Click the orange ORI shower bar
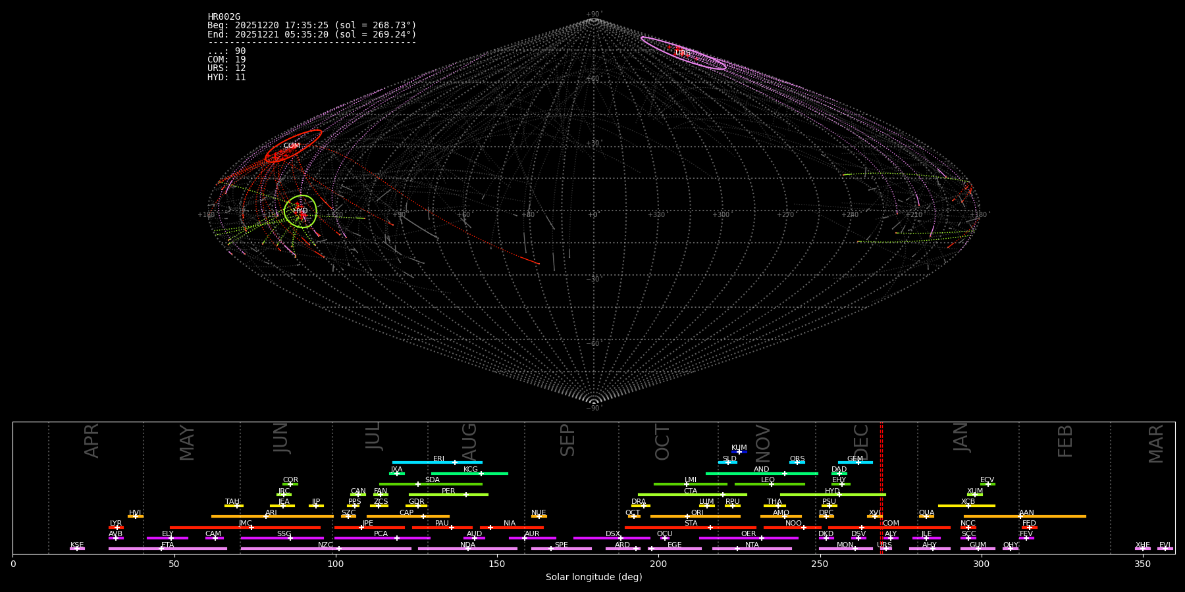This screenshot has height=592, width=1185. click(695, 516)
